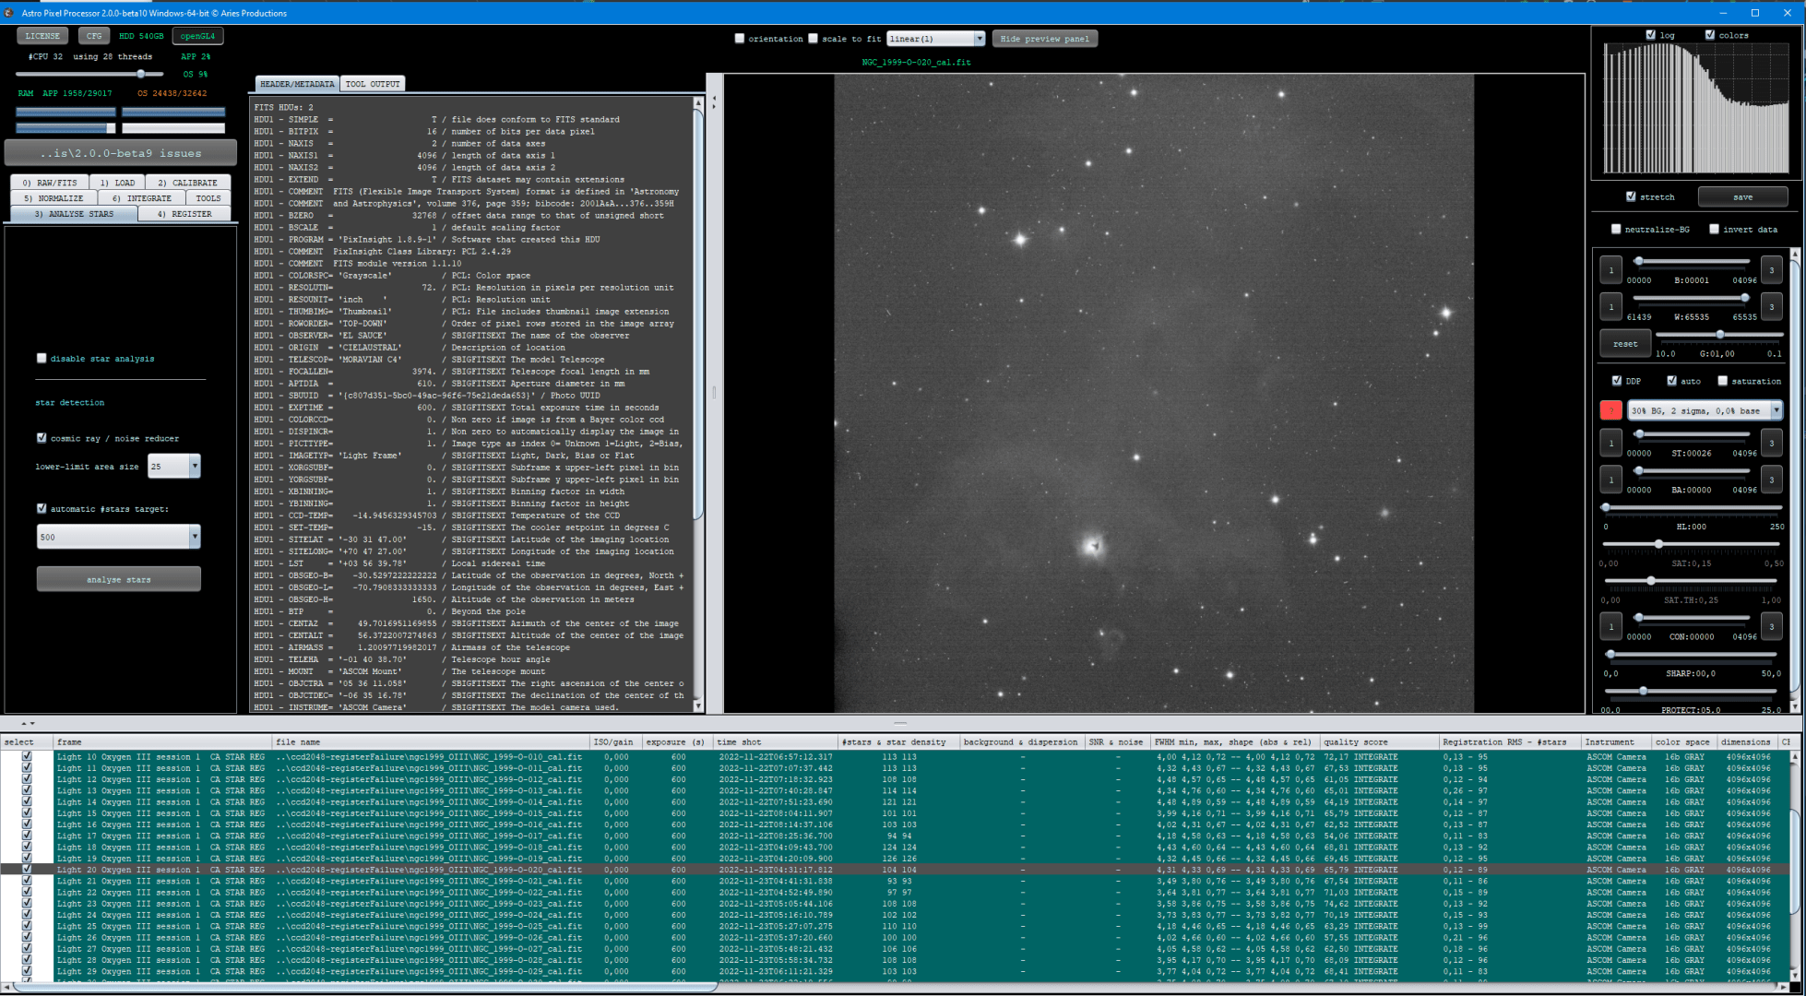Open the linear(1) preview mode dropdown
The height and width of the screenshot is (996, 1806).
point(935,39)
